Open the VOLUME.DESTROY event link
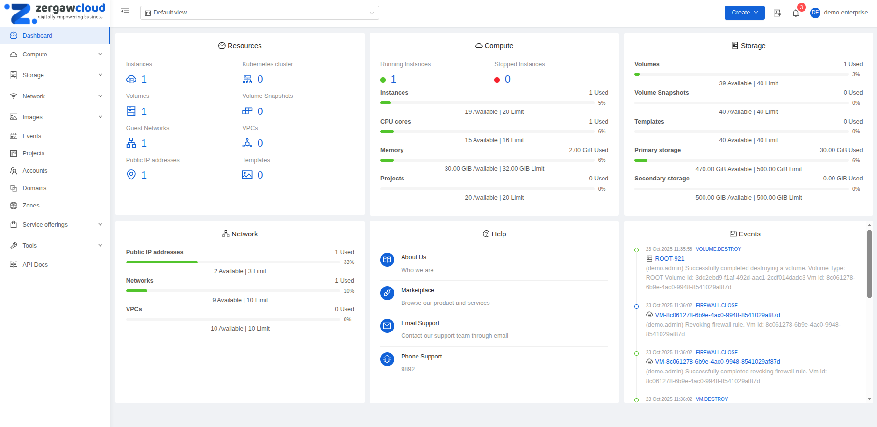 718,249
